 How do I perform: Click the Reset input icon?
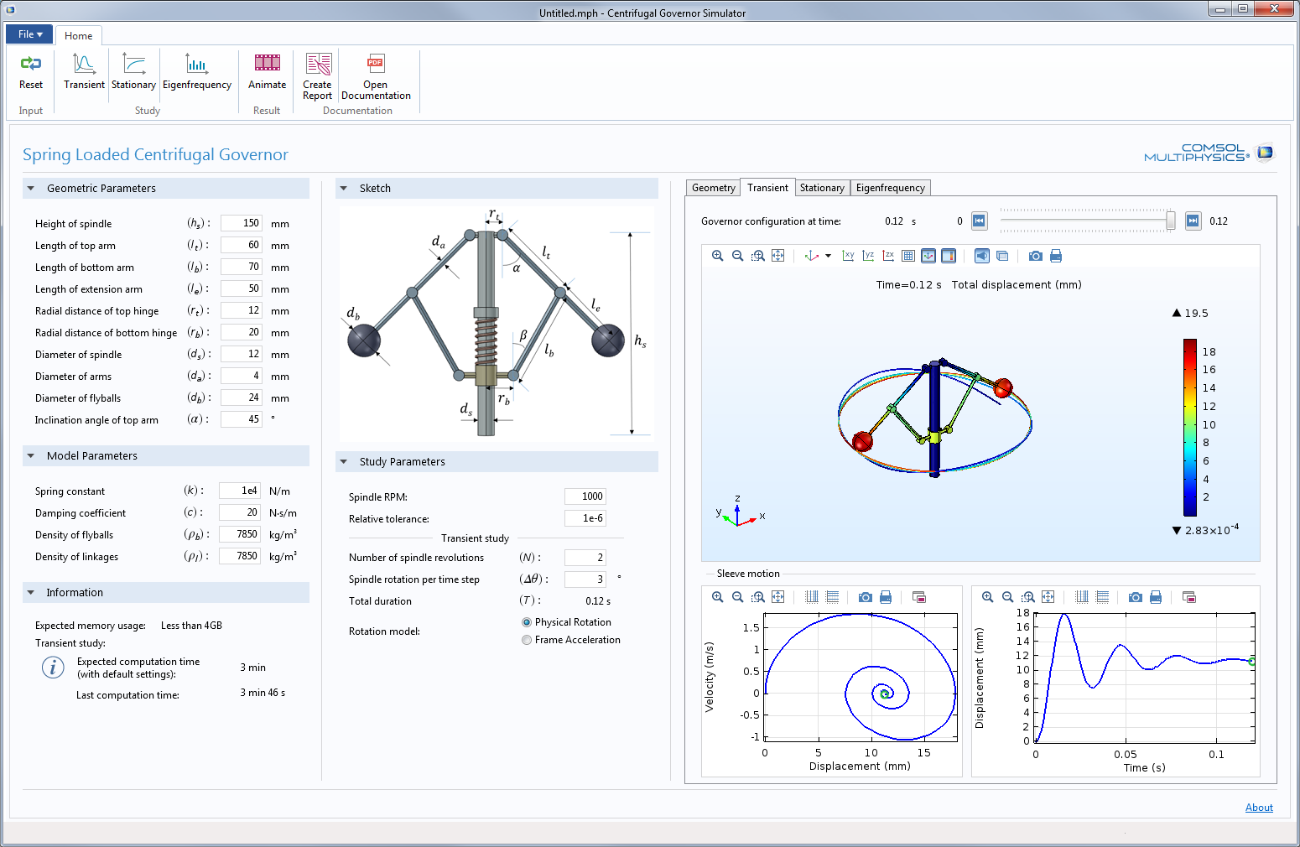click(31, 65)
